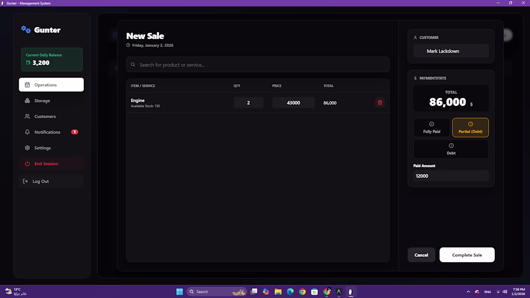Go to Customers in the sidebar
The height and width of the screenshot is (298, 530).
click(x=52, y=116)
